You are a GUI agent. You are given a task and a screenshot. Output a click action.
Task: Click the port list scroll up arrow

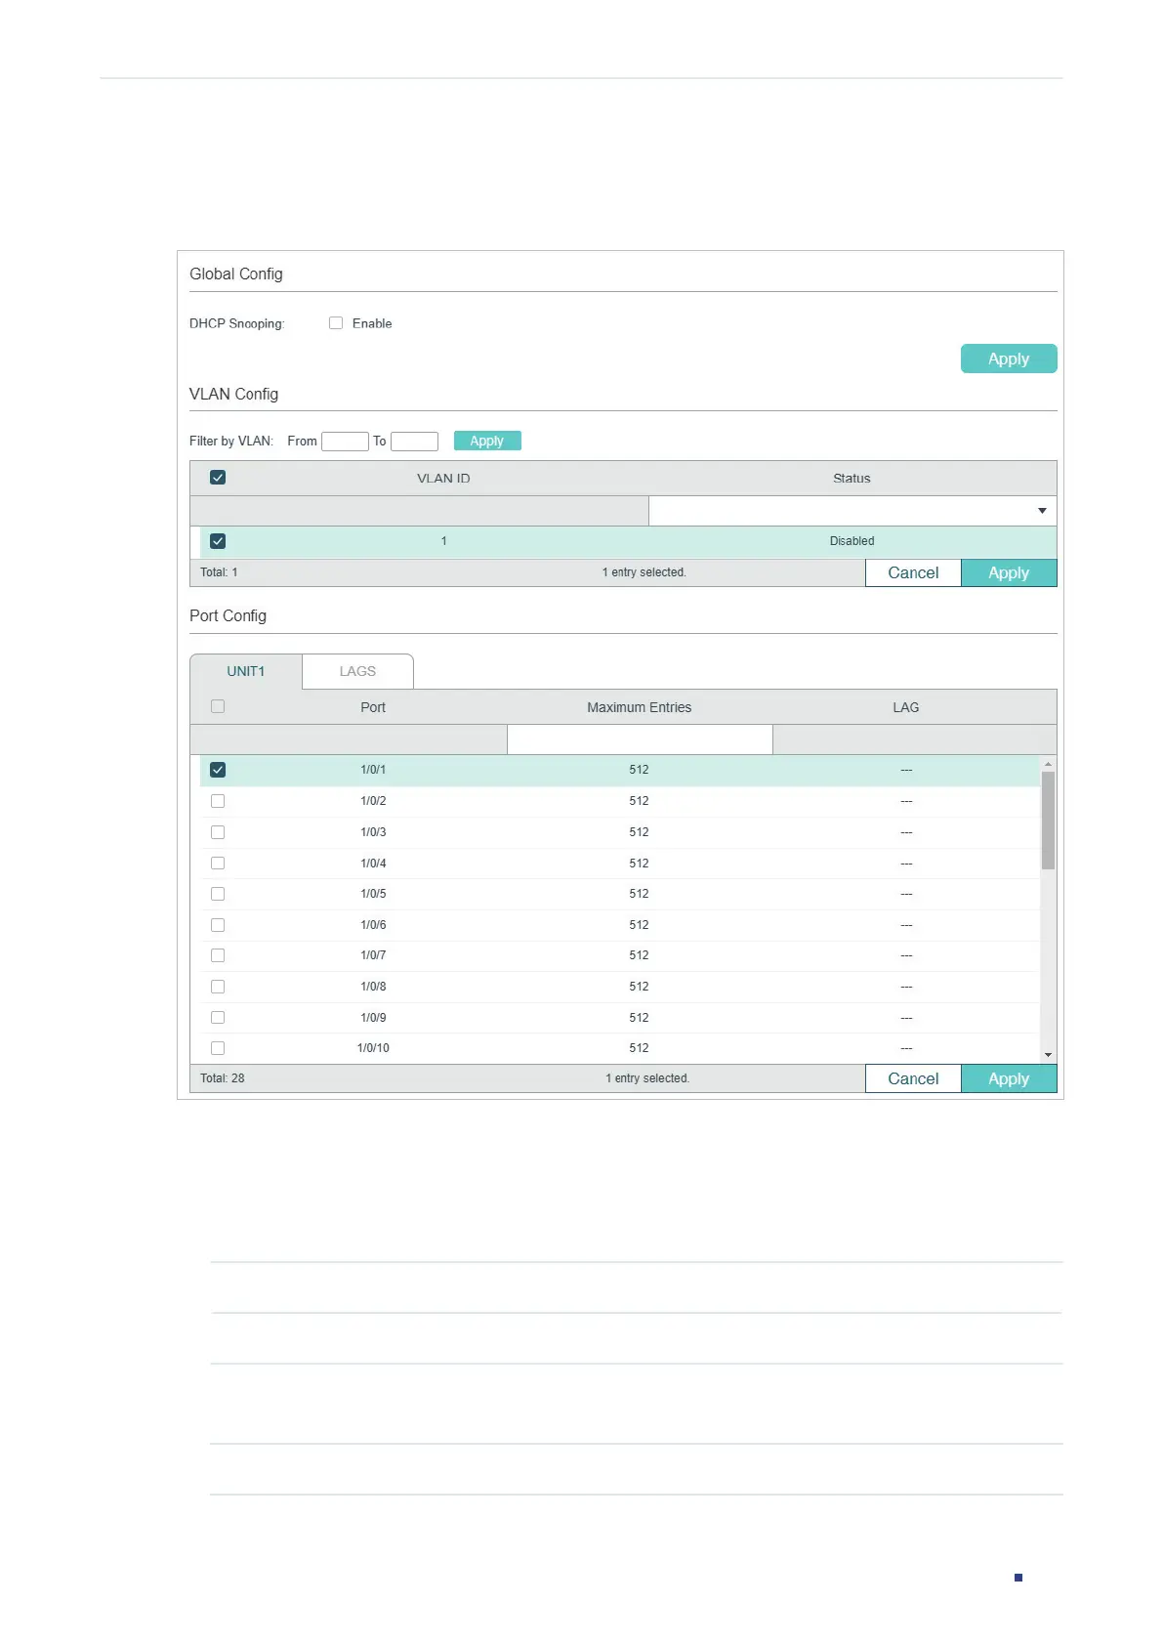tap(1048, 764)
